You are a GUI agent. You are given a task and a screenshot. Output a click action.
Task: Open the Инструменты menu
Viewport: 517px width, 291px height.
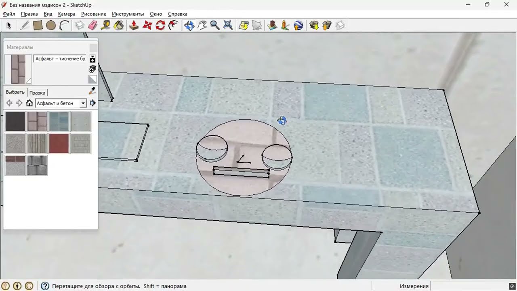[x=128, y=14]
